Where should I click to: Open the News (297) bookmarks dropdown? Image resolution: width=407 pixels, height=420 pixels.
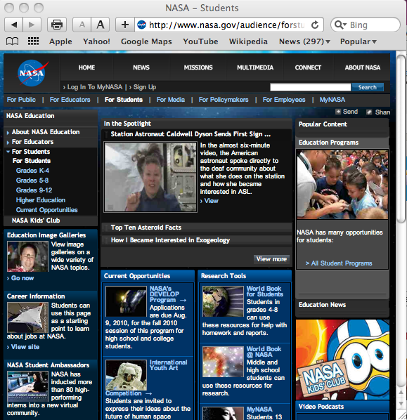coord(304,41)
